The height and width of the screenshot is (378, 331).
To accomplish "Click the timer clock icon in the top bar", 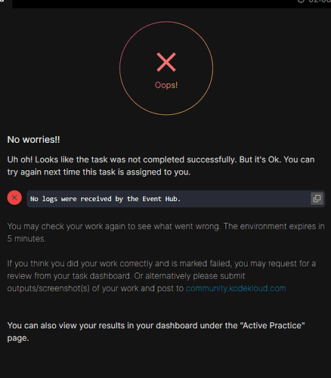I will point(301,1).
